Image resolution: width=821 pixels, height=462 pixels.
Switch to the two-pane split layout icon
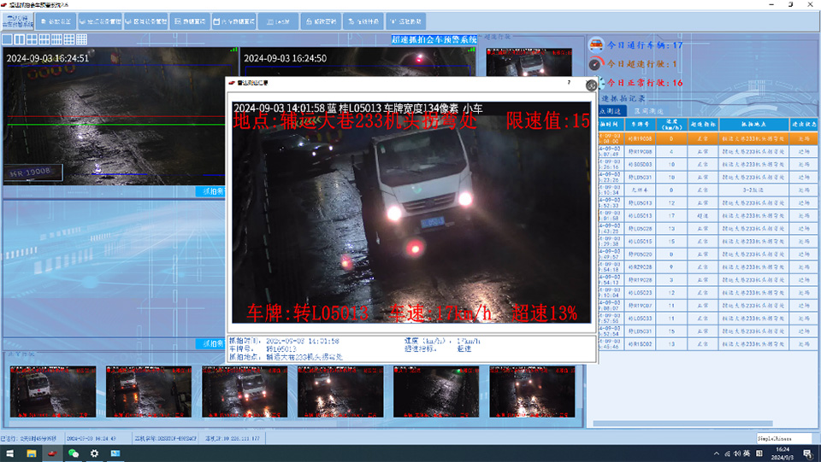point(19,39)
